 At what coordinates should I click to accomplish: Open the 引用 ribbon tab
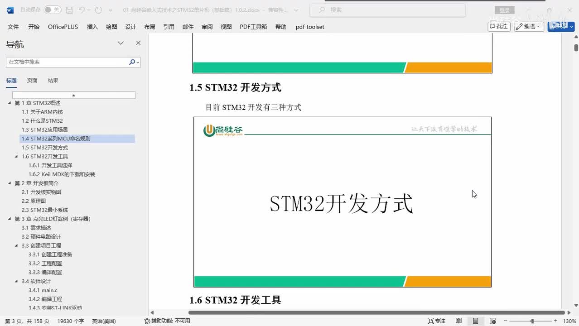click(169, 27)
